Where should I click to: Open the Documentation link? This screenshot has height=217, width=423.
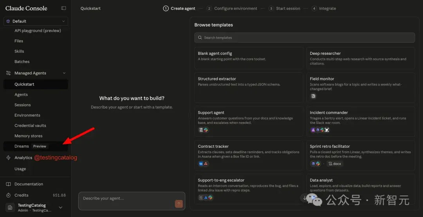point(29,184)
